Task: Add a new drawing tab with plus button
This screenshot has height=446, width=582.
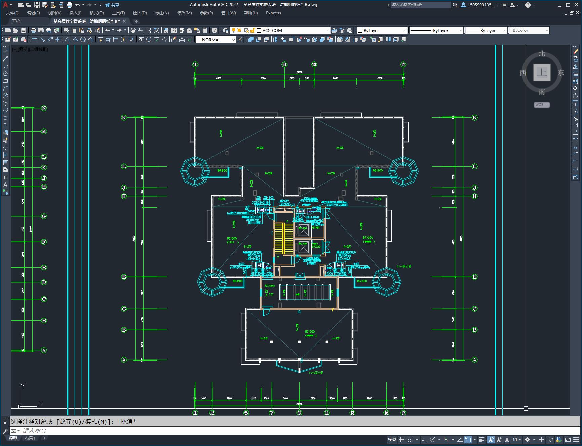Action: (136, 21)
